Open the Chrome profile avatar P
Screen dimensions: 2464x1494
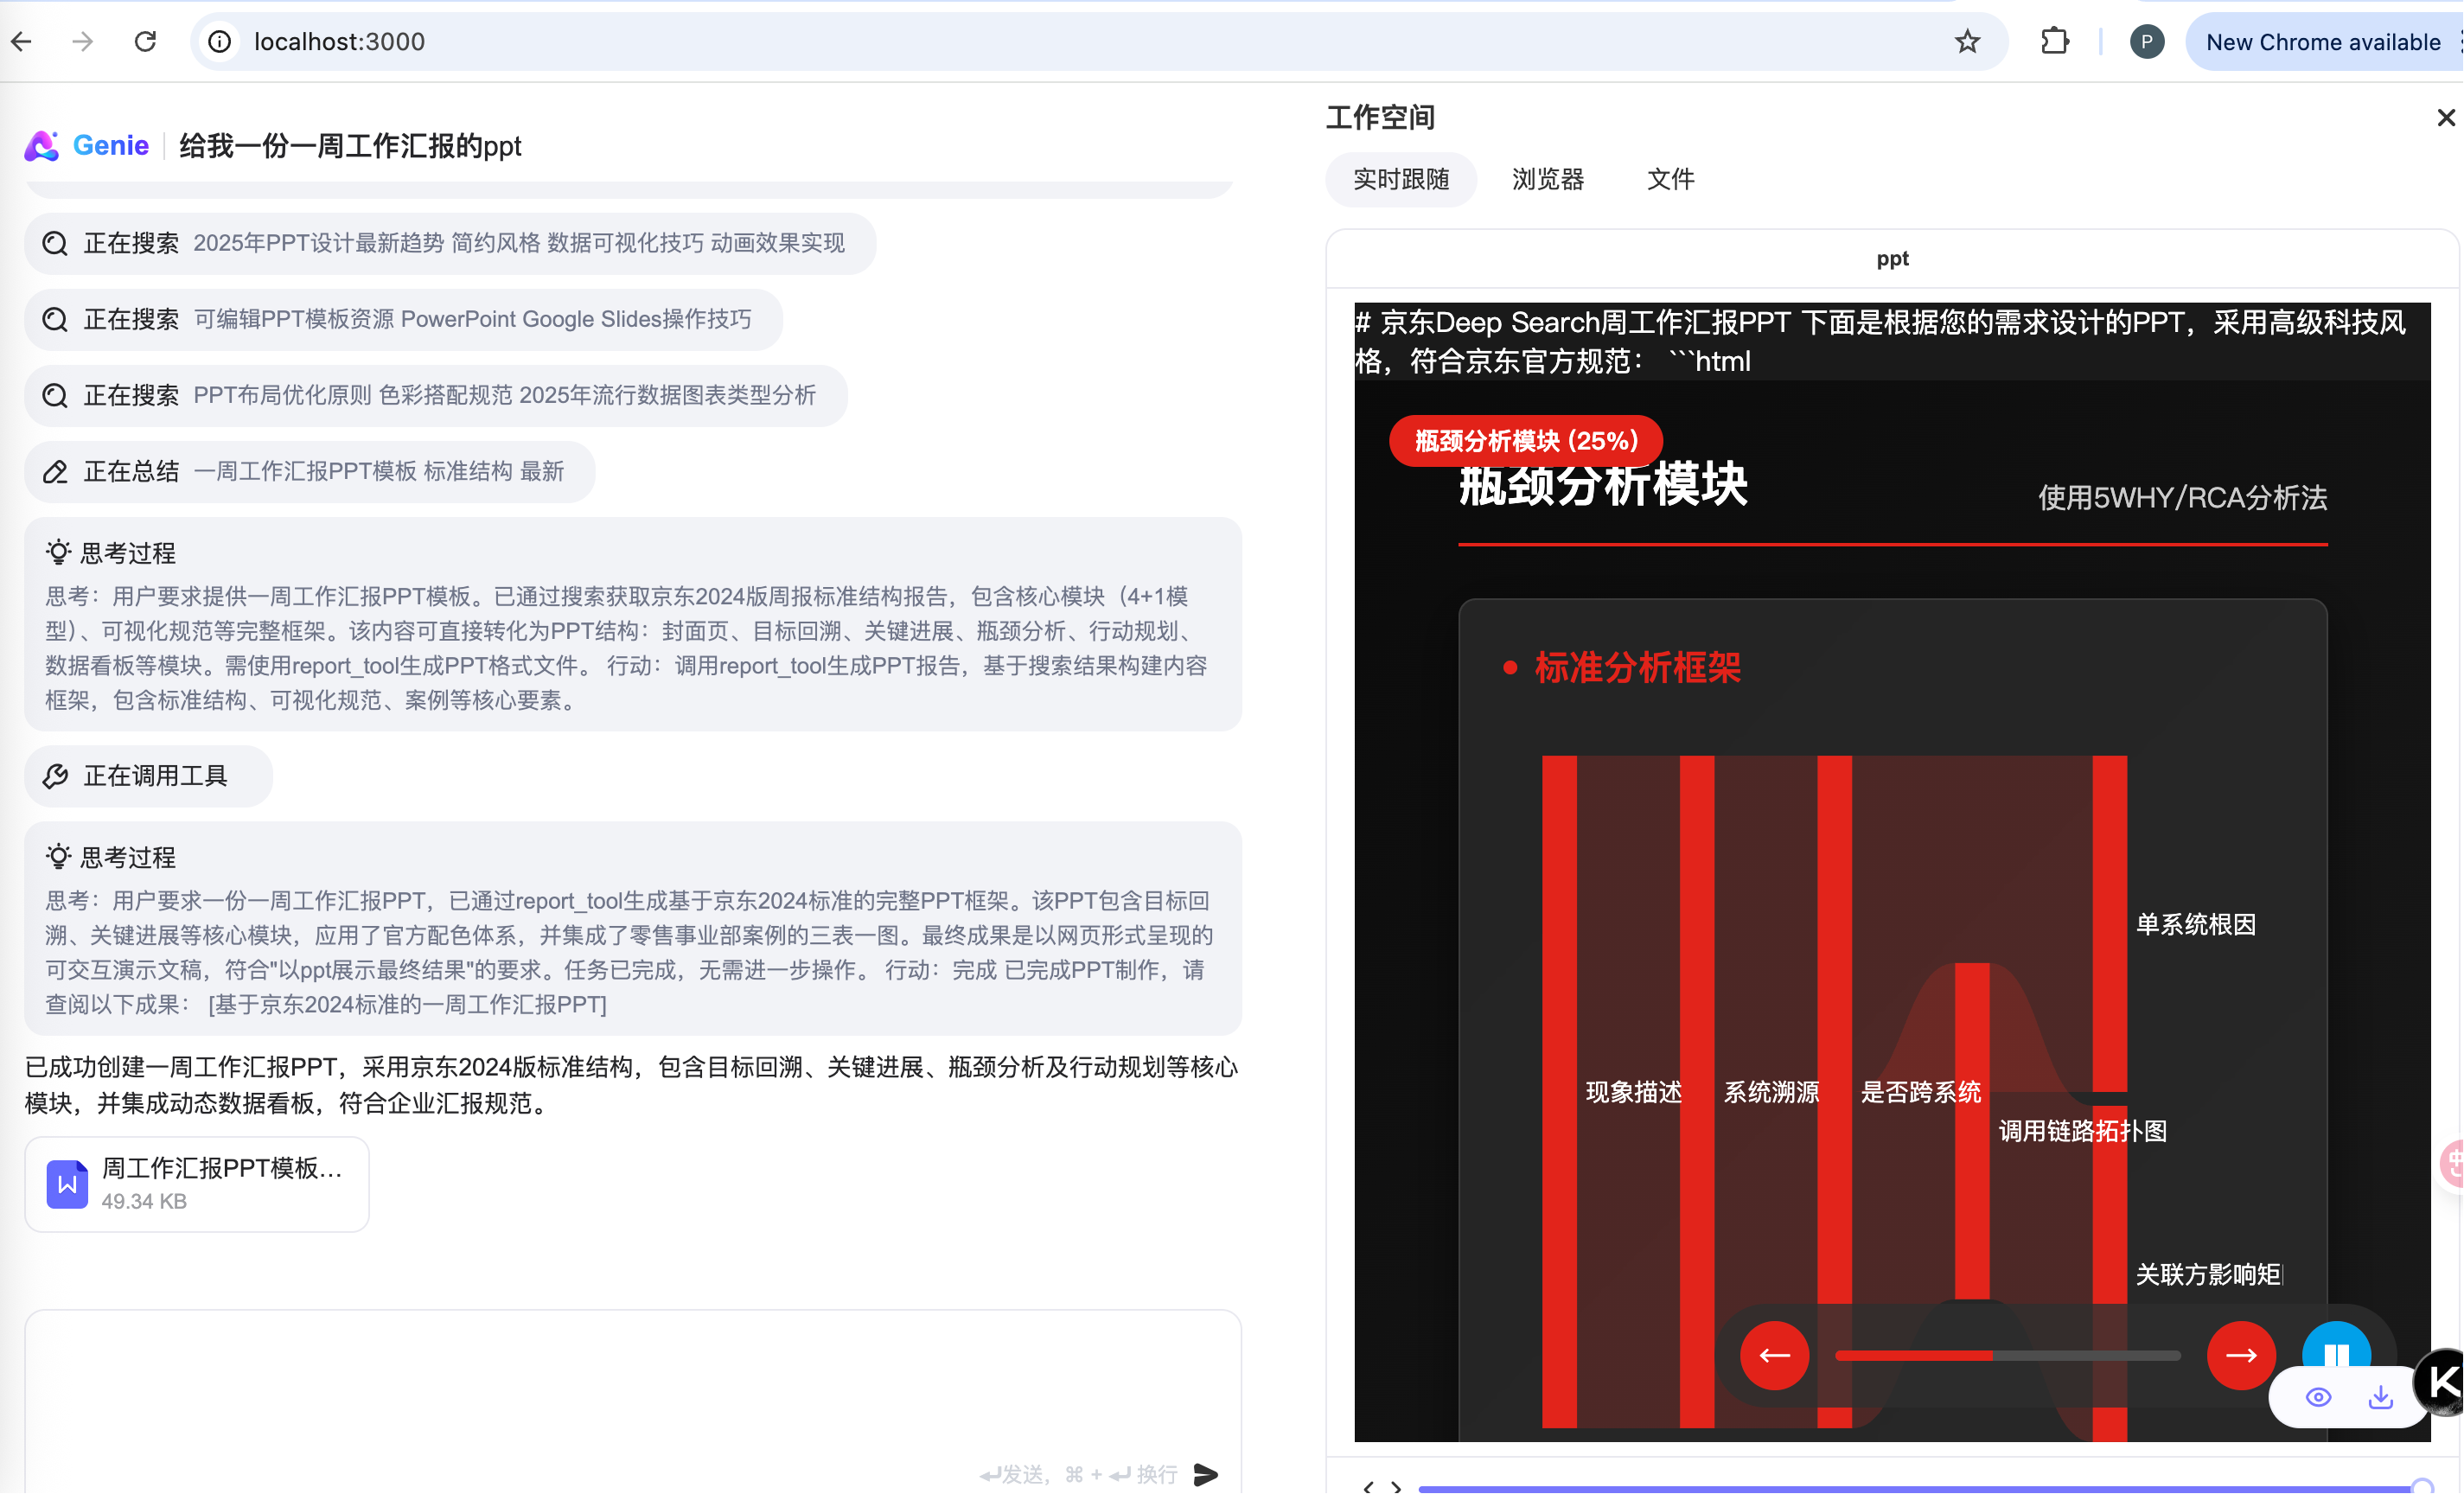(2146, 41)
